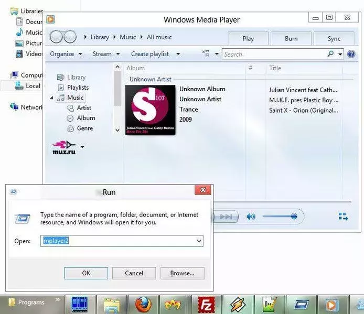This screenshot has width=364, height=314.
Task: Collapse the Music tree node
Action: pos(51,98)
